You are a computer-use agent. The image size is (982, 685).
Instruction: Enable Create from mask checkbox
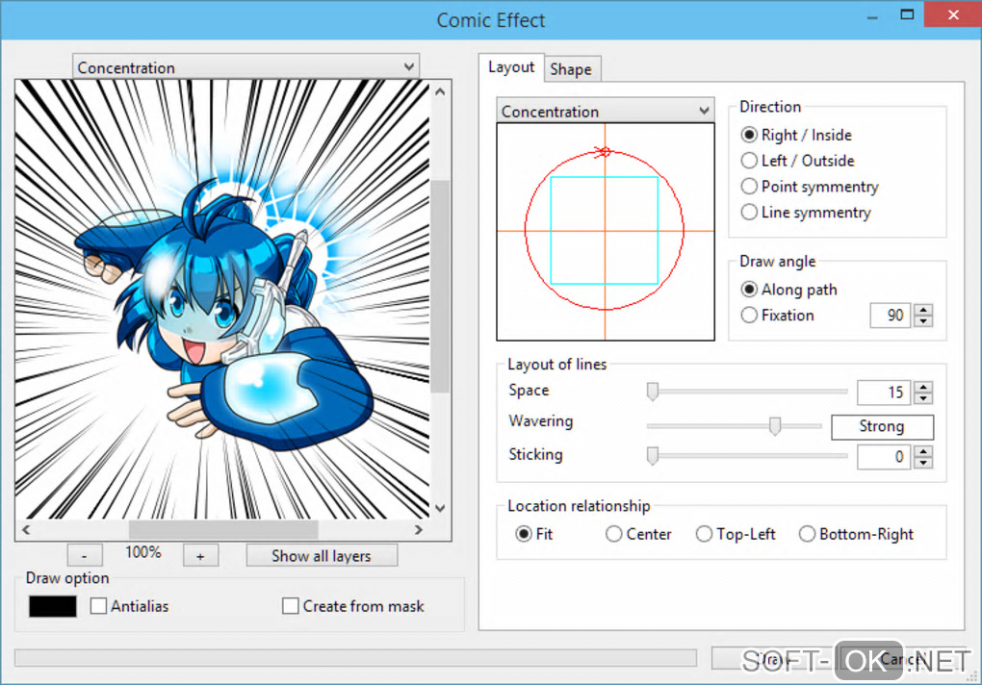(x=290, y=605)
